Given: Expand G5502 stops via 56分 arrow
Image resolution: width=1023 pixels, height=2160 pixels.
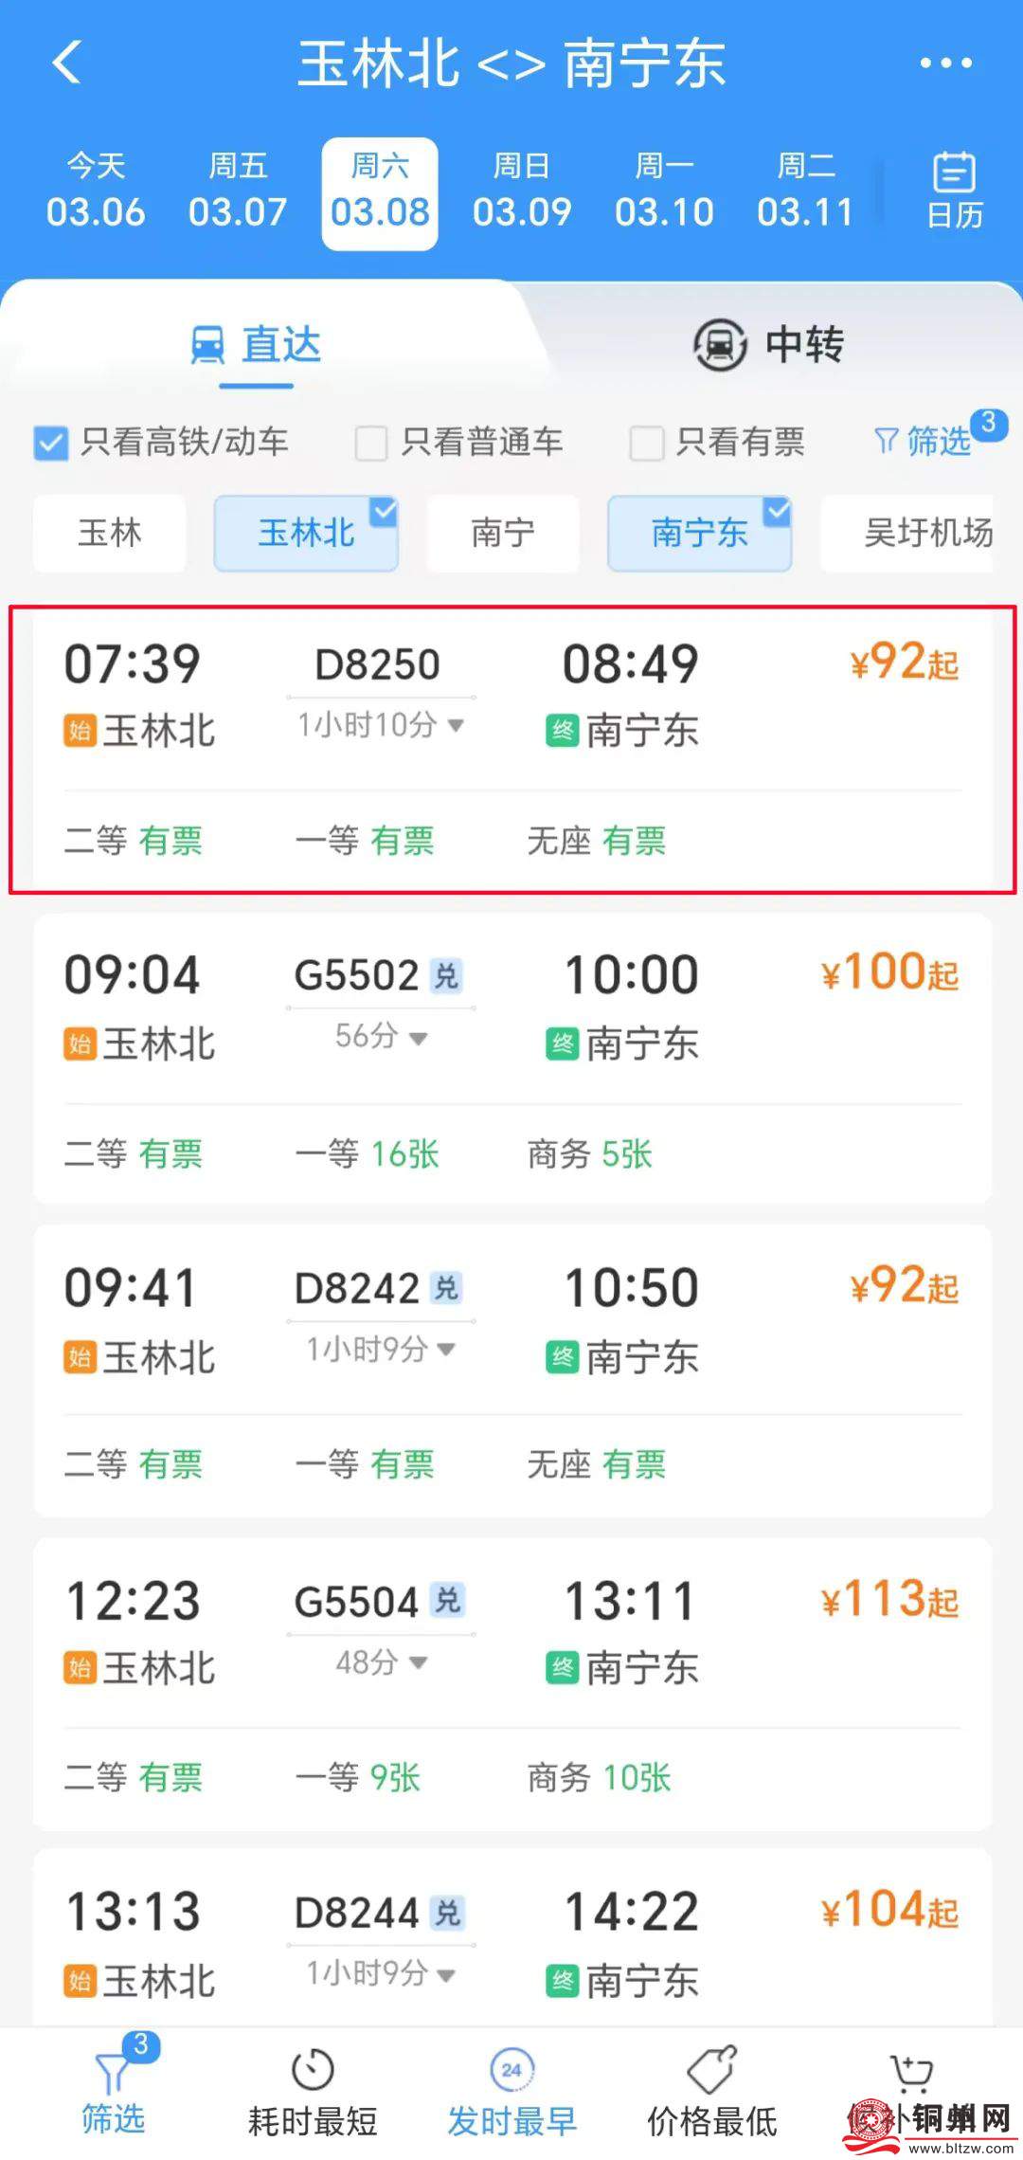Looking at the screenshot, I should click(x=418, y=1038).
